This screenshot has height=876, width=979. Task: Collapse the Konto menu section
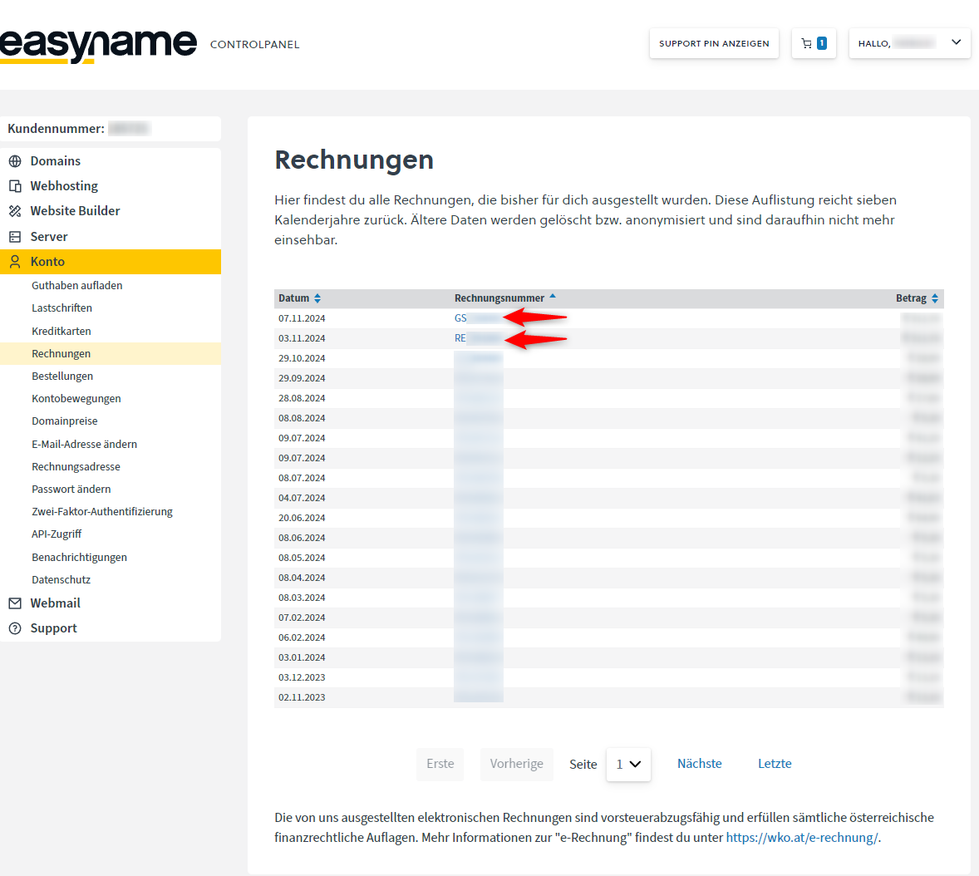[47, 262]
